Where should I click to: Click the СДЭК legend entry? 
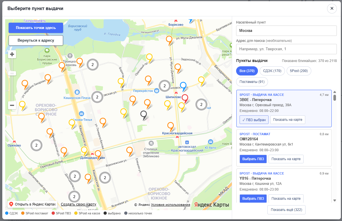point(11,213)
